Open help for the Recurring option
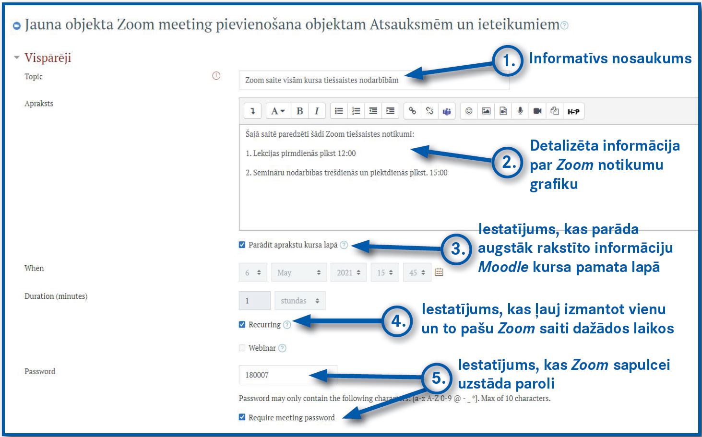702x437 pixels. (x=287, y=325)
